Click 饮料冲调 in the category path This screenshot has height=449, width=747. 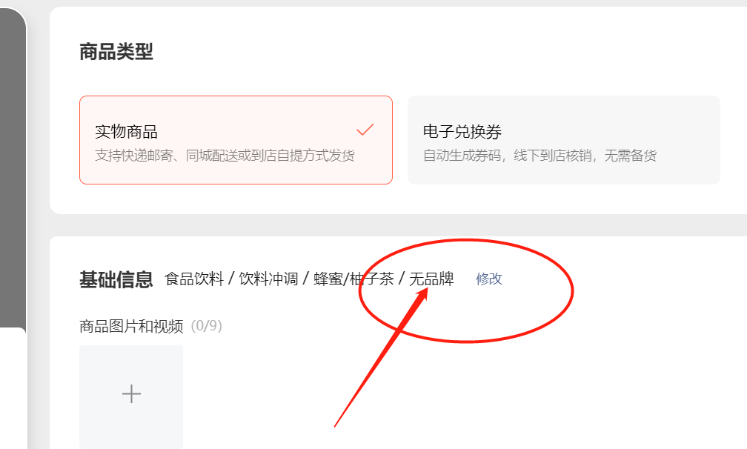click(268, 279)
